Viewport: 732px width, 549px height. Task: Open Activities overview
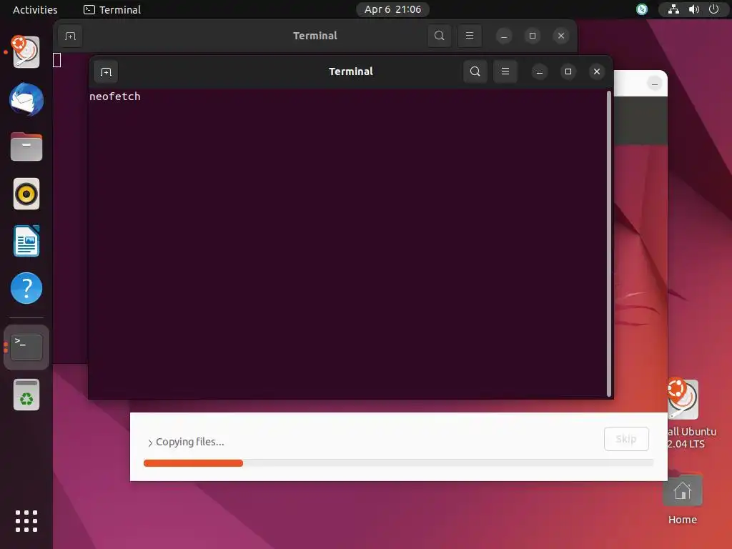pos(35,9)
